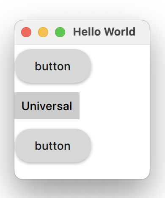Click the Hello World title text
This screenshot has height=198, width=165.
[104, 32]
